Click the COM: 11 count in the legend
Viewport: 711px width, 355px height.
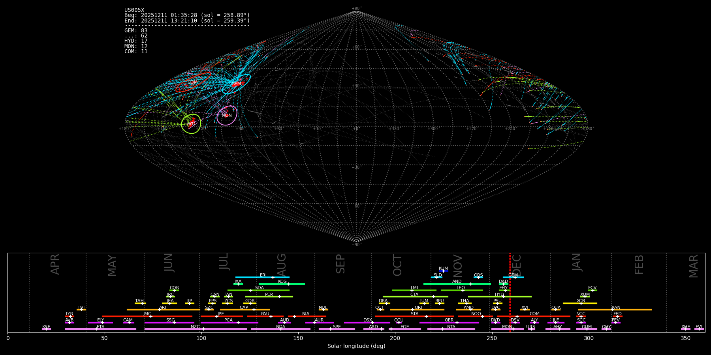click(x=136, y=52)
